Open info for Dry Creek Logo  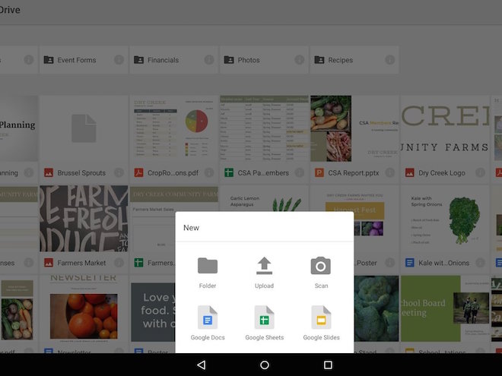coord(480,172)
